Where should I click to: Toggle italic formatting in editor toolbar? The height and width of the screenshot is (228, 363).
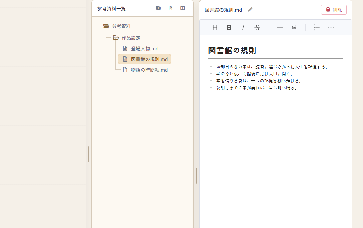243,27
